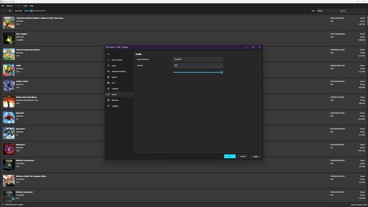
Task: Click the games loaded status bar text
Action: coord(14,205)
